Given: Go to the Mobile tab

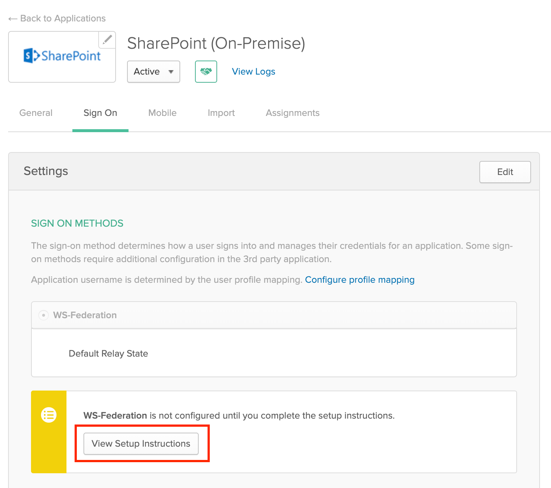Looking at the screenshot, I should [162, 113].
